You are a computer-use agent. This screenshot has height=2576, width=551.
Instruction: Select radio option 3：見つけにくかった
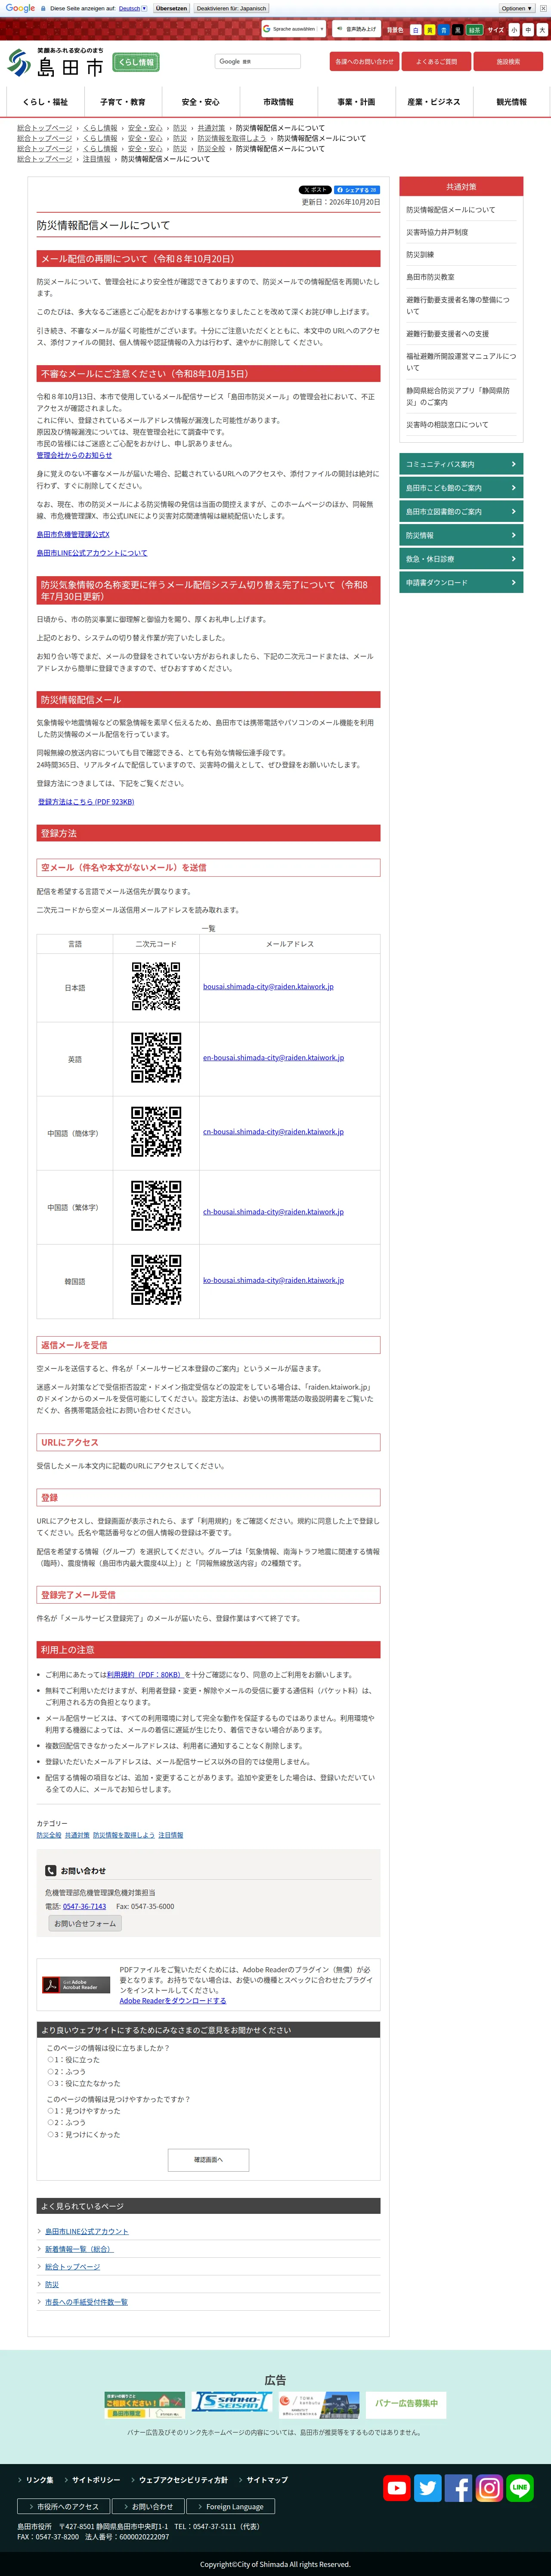pos(50,2134)
